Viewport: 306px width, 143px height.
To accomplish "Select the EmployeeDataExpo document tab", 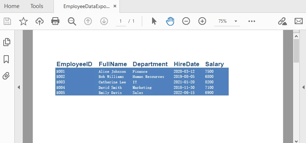I will (86, 6).
